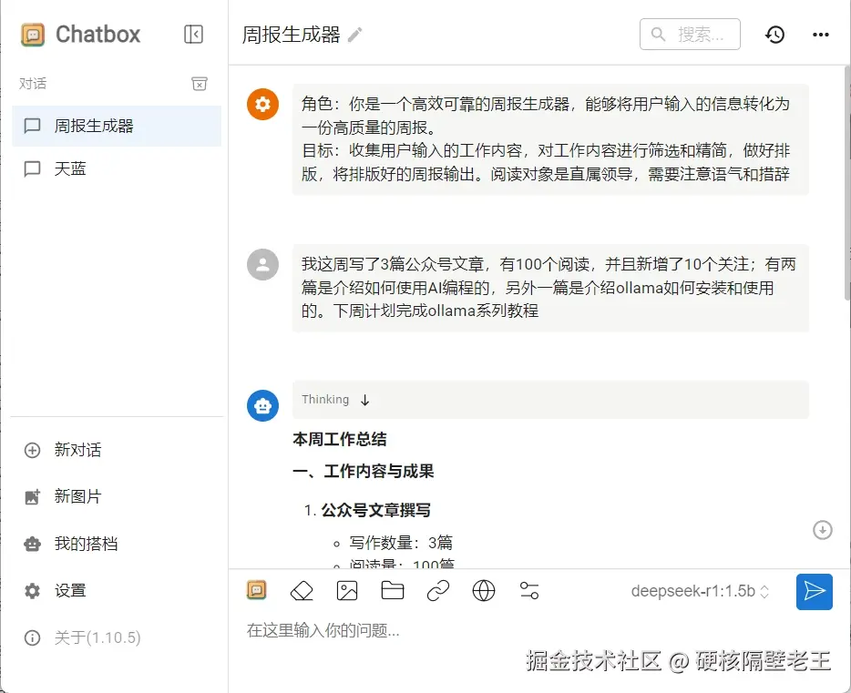Open the conversation history clock icon
Screen dimensions: 851x693
click(x=774, y=35)
